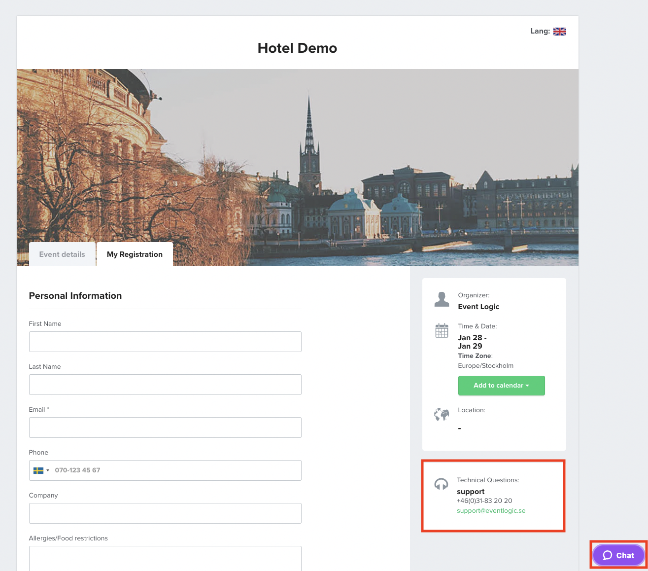Open the Swedish flag country code selector
The height and width of the screenshot is (571, 648).
tap(41, 470)
